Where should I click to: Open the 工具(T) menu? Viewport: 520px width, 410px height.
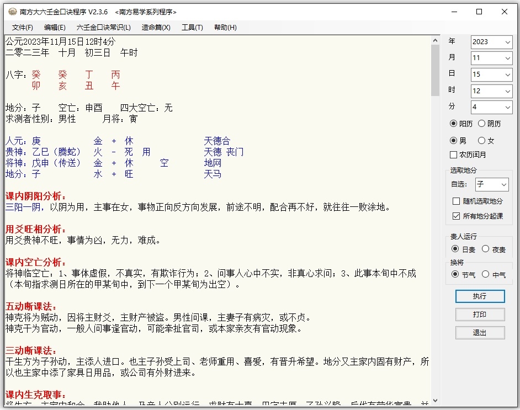(192, 27)
